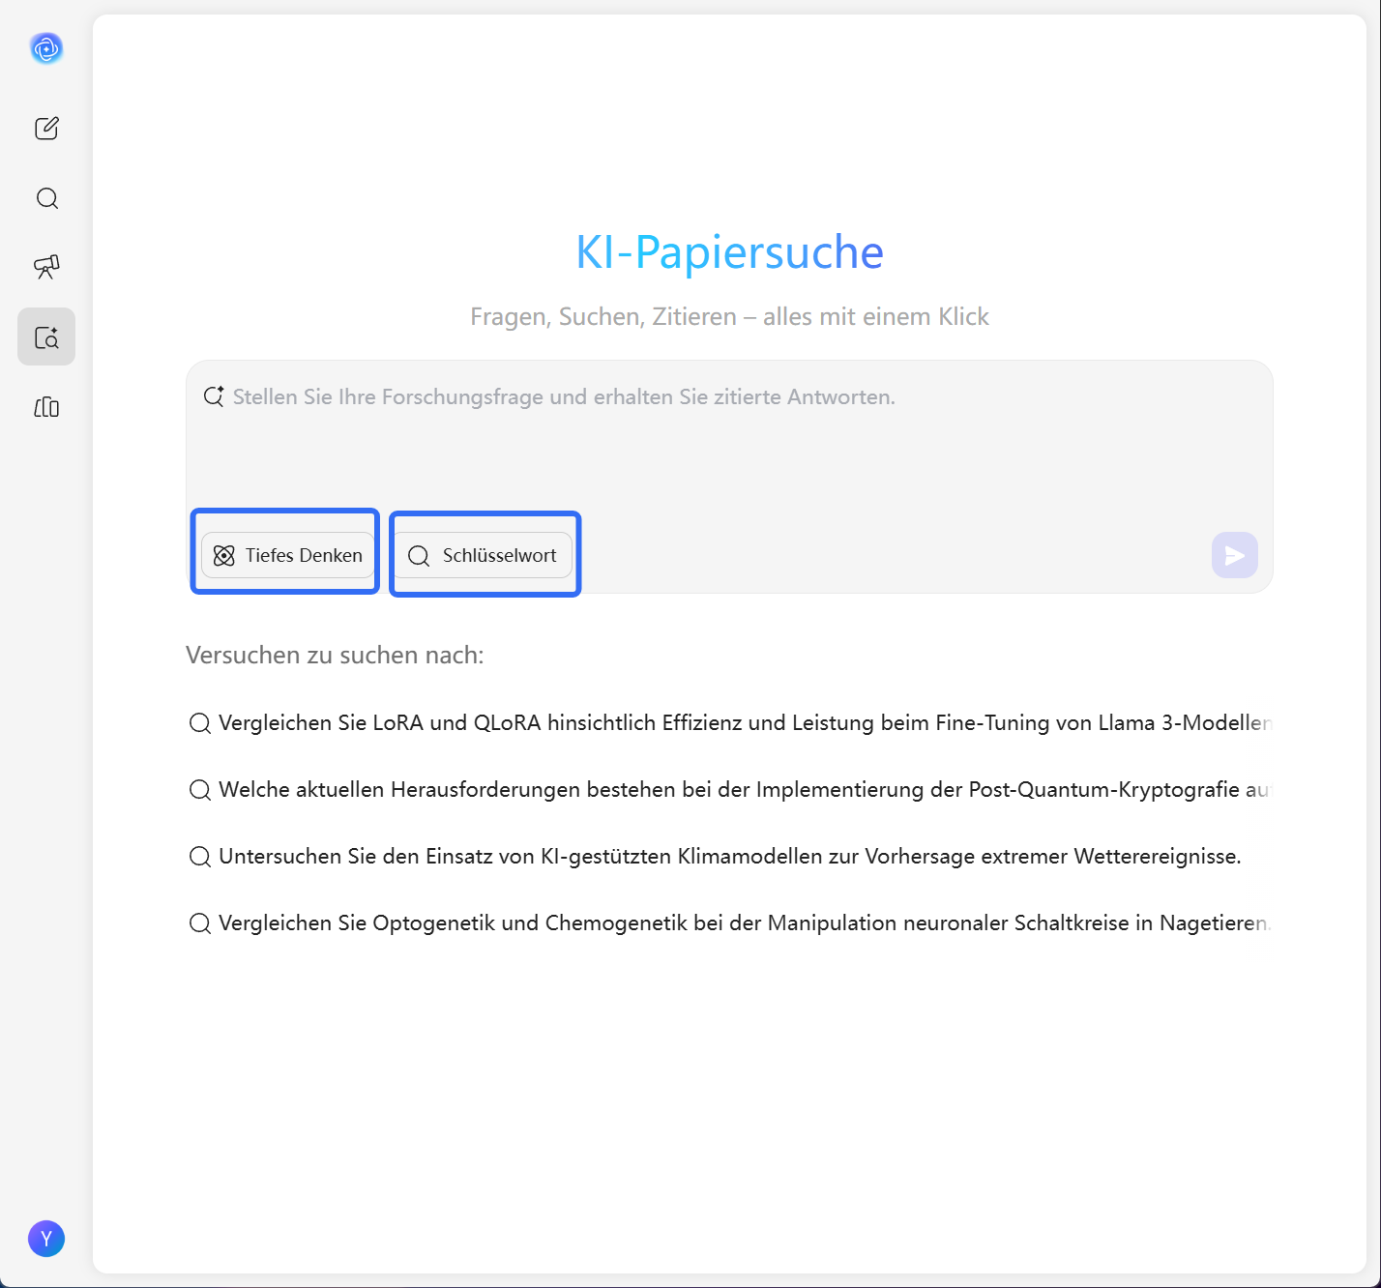The image size is (1381, 1288).
Task: Click the KI-Papiersuche heading
Action: pyautogui.click(x=729, y=251)
